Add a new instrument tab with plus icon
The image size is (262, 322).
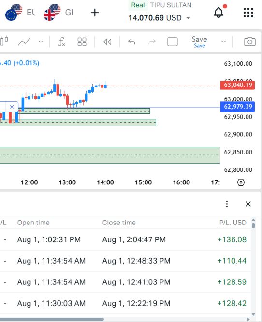(x=95, y=13)
